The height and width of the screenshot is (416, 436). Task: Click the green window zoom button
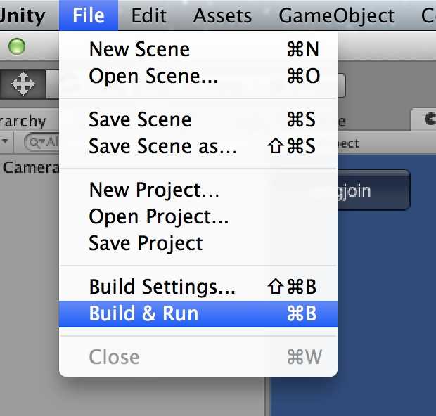click(17, 46)
